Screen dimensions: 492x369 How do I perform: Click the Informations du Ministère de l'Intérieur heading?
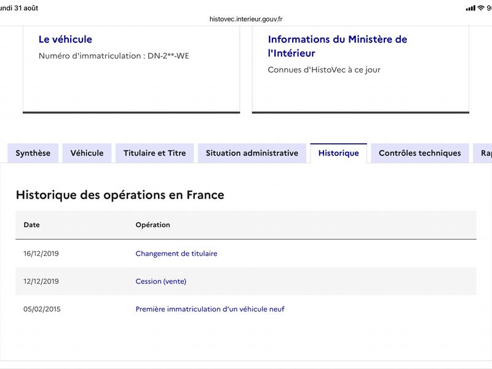[337, 46]
